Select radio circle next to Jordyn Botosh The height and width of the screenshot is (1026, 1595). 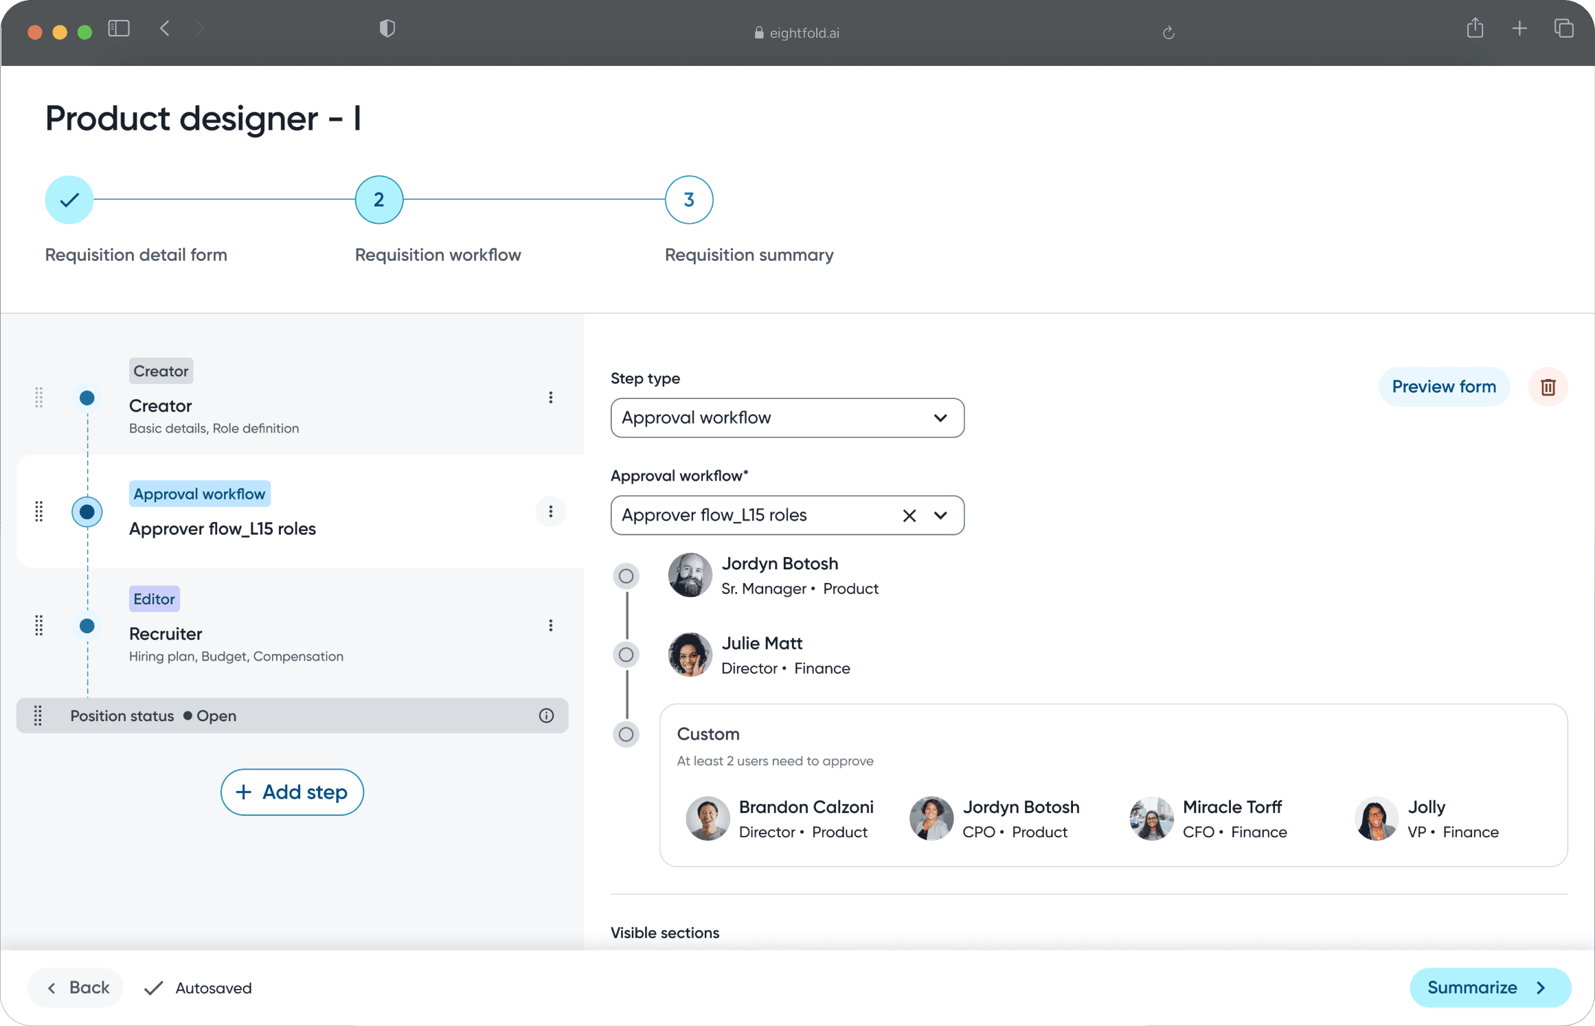pyautogui.click(x=626, y=576)
